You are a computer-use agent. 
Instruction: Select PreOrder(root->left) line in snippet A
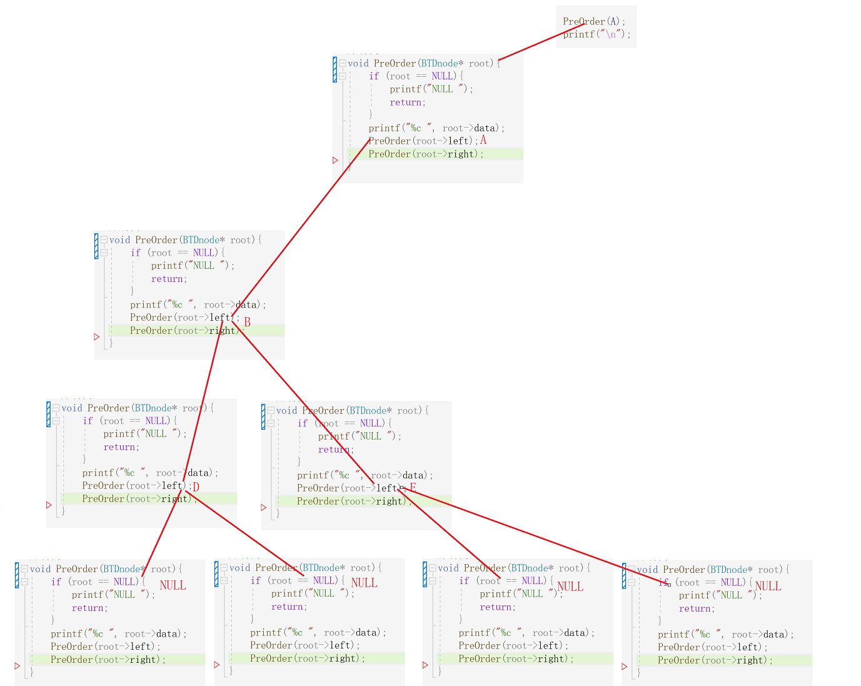click(x=423, y=141)
